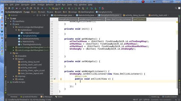This screenshot has width=181, height=101.
Task: Click the Save All toolbar icon
Action: coord(9,8)
